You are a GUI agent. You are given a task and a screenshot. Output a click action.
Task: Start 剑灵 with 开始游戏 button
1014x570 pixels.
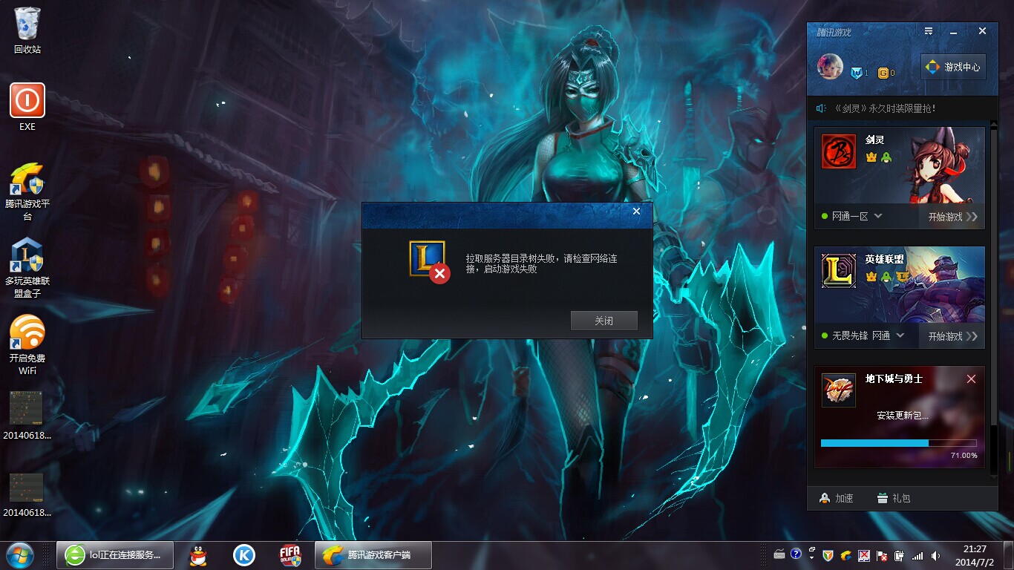(x=952, y=217)
